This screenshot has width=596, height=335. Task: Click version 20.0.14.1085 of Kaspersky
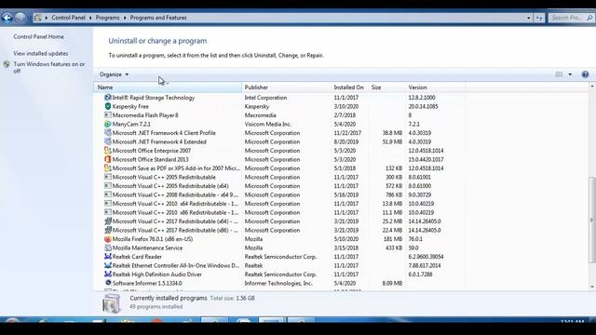[423, 106]
